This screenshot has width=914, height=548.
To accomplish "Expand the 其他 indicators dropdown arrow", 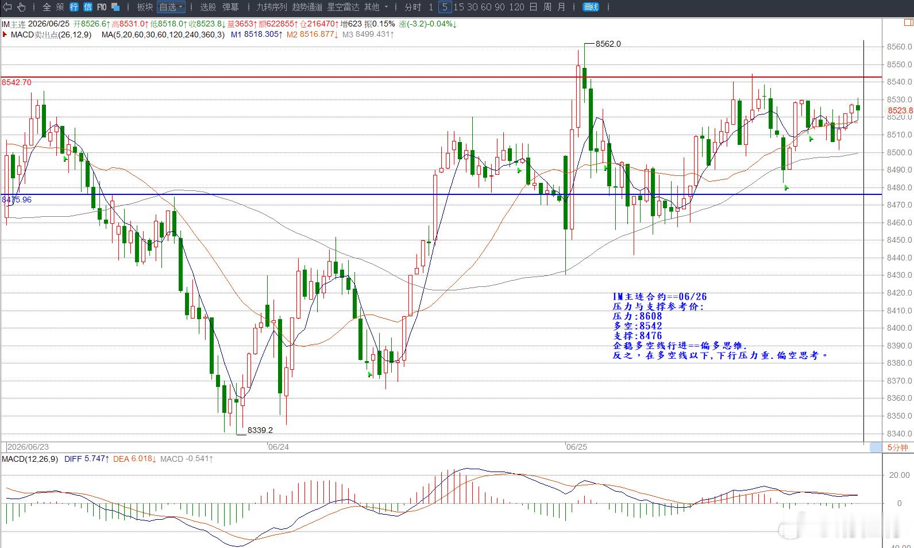I will click(x=386, y=7).
